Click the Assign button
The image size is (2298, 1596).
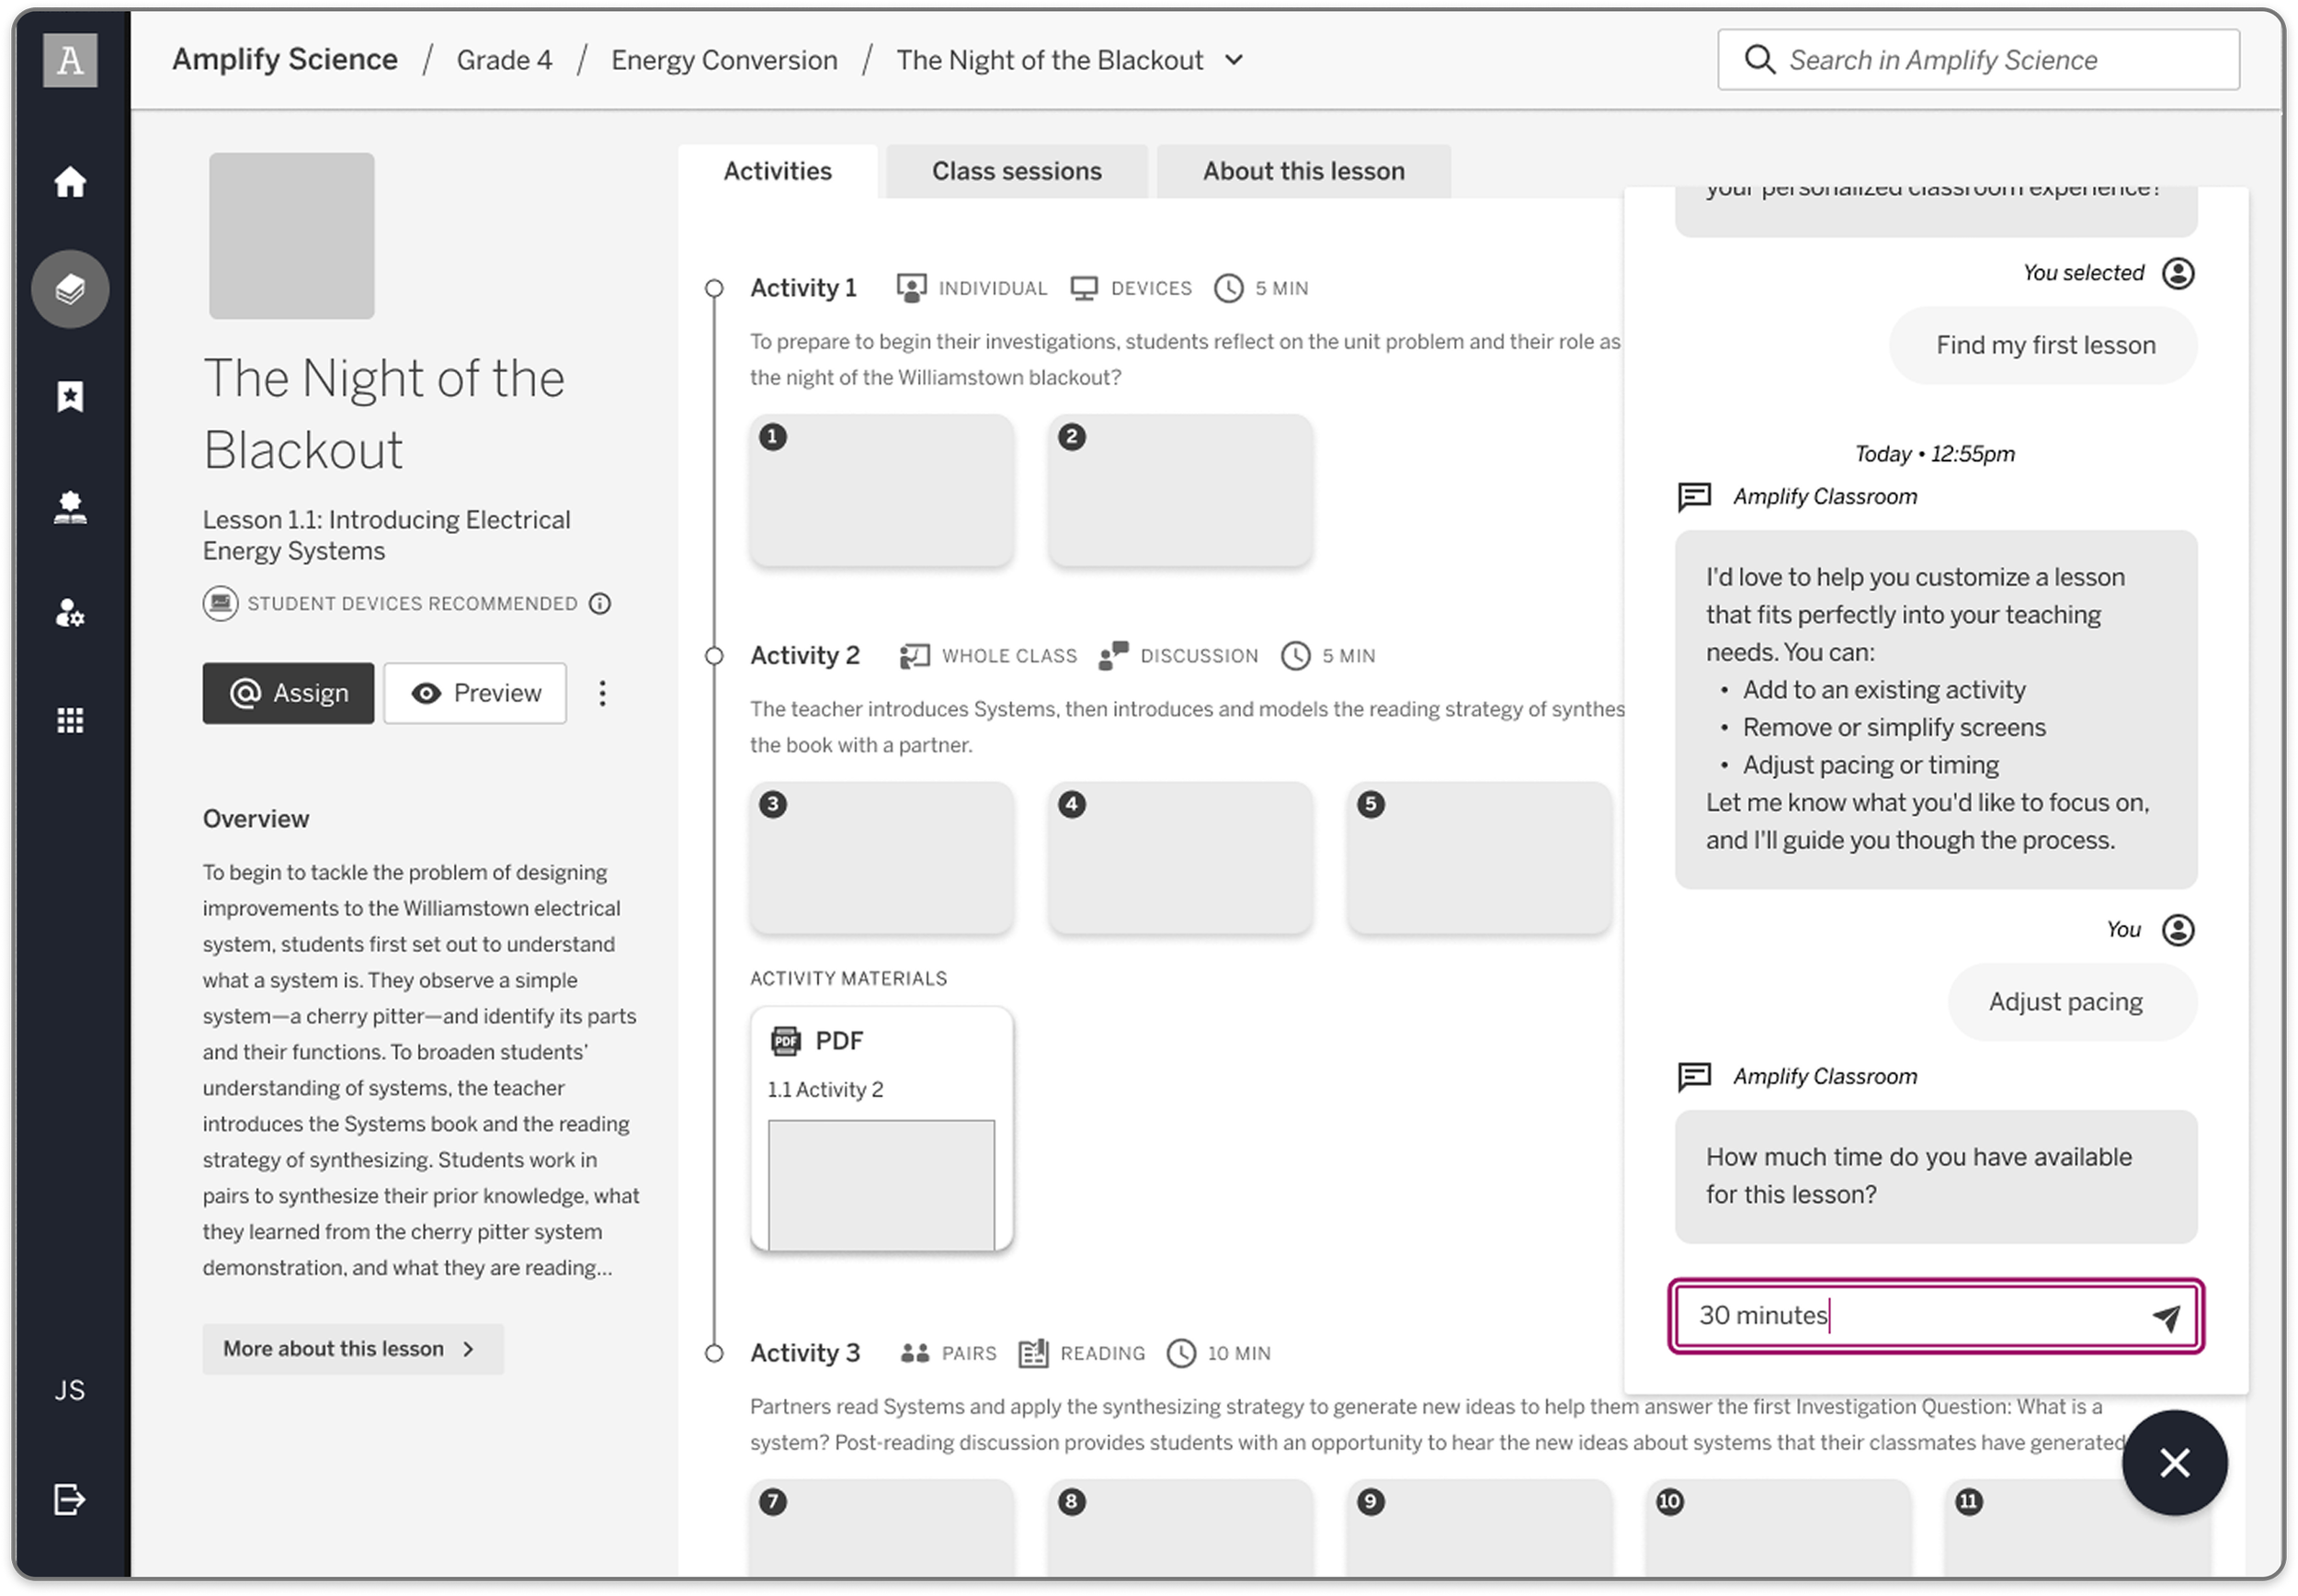click(x=288, y=693)
